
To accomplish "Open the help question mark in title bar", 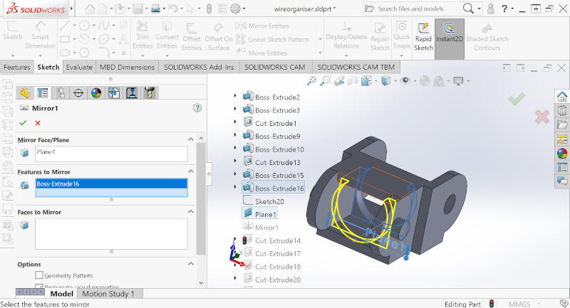I will tap(504, 9).
